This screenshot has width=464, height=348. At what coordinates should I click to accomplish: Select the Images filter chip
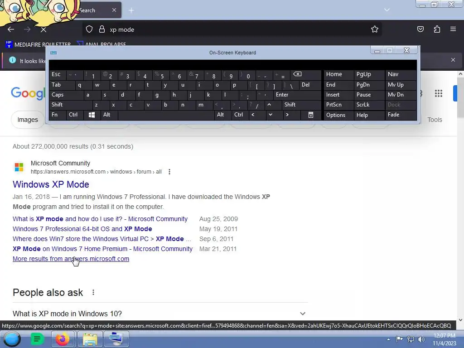coord(28,120)
